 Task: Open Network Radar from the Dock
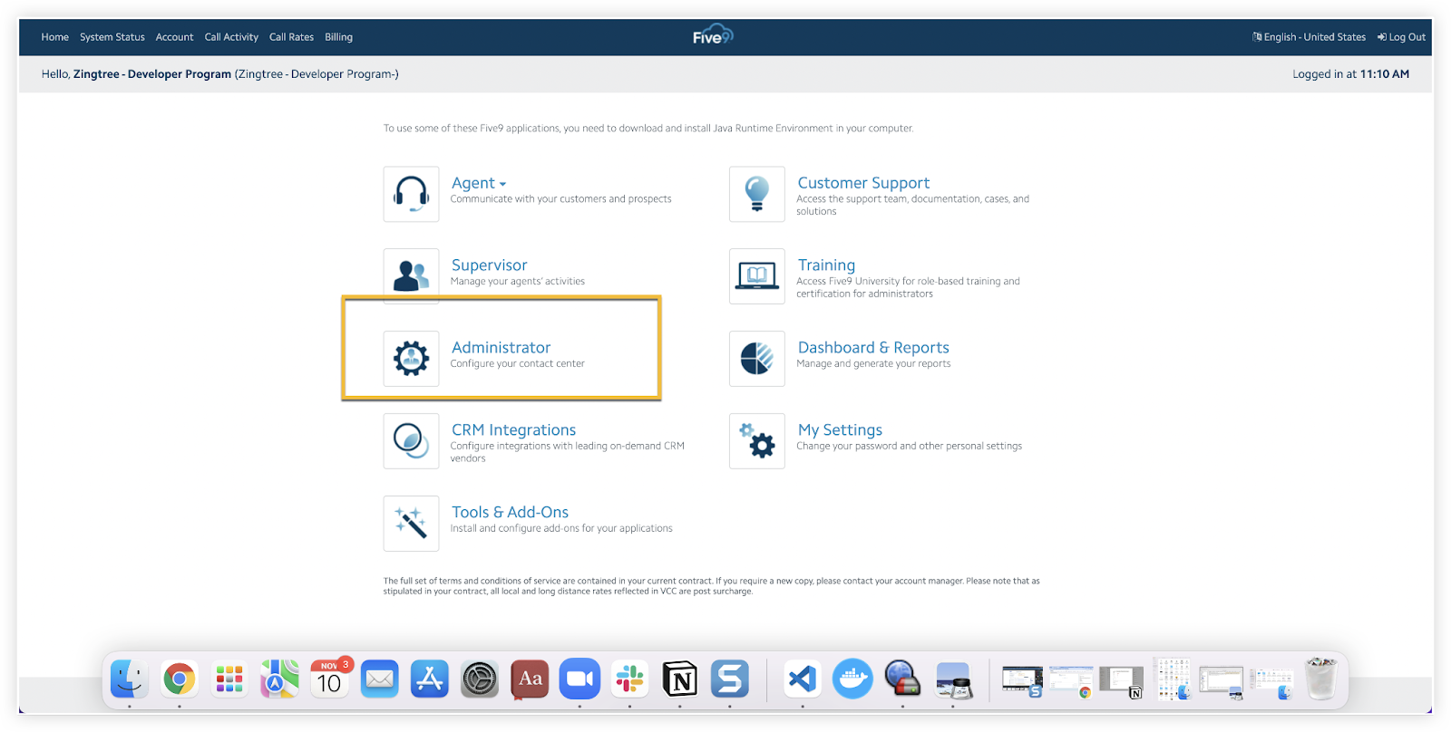tap(902, 679)
